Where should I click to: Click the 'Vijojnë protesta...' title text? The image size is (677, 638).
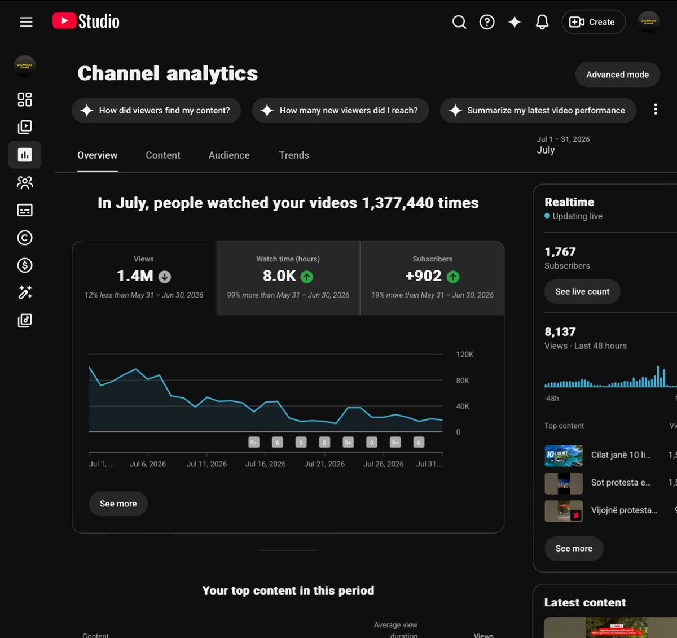[x=624, y=510]
